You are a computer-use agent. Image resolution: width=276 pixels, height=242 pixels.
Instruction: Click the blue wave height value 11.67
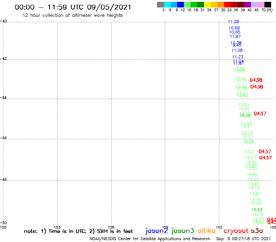coord(235,36)
